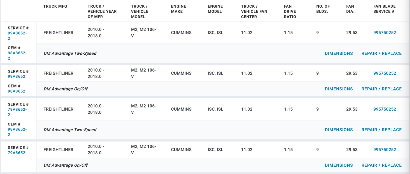Click the Fan Dia. column header
Image resolution: width=410 pixels, height=174 pixels.
pyautogui.click(x=350, y=9)
